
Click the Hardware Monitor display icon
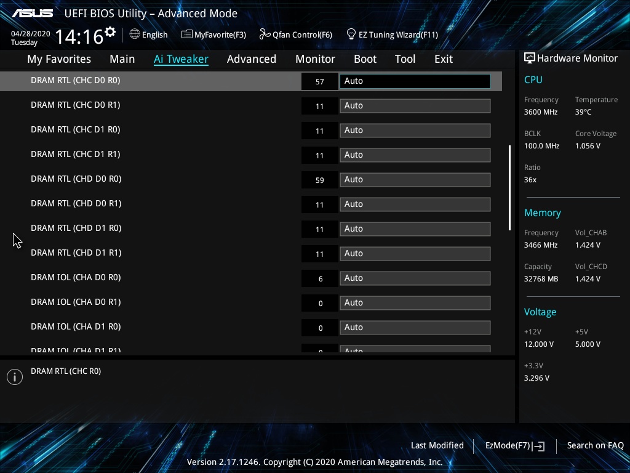pyautogui.click(x=530, y=58)
